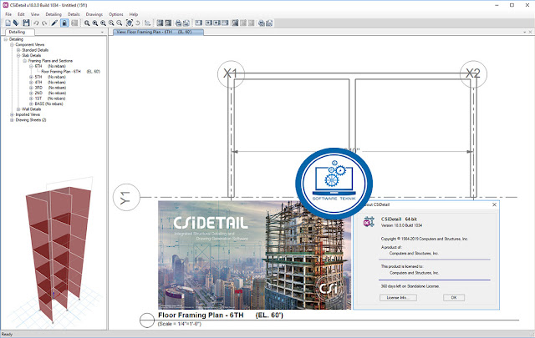Click the New document toolbar icon
The image size is (535, 338).
(8, 23)
